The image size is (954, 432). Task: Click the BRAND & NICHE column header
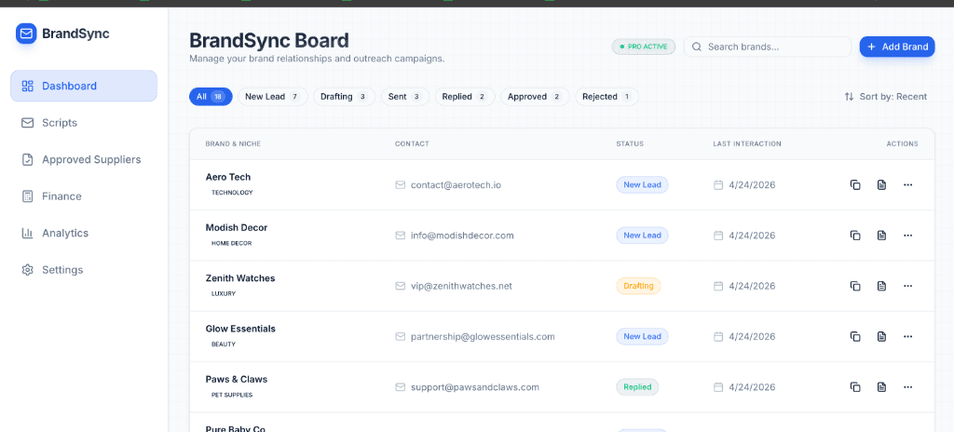tap(233, 143)
